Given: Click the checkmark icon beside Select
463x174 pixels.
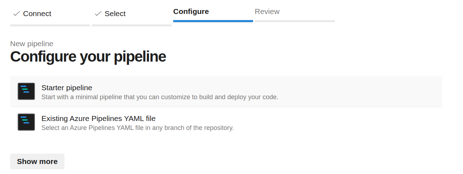Looking at the screenshot, I should [98, 14].
